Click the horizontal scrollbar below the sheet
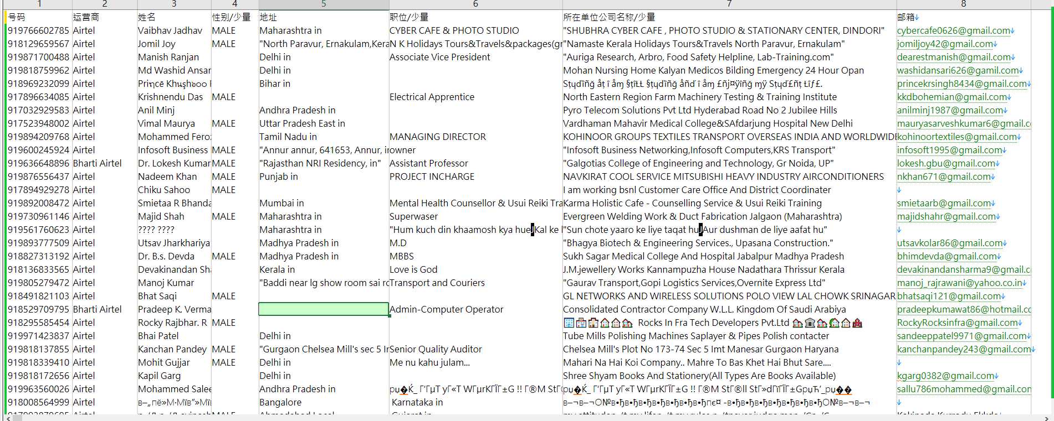The image size is (1054, 421). click(526, 418)
